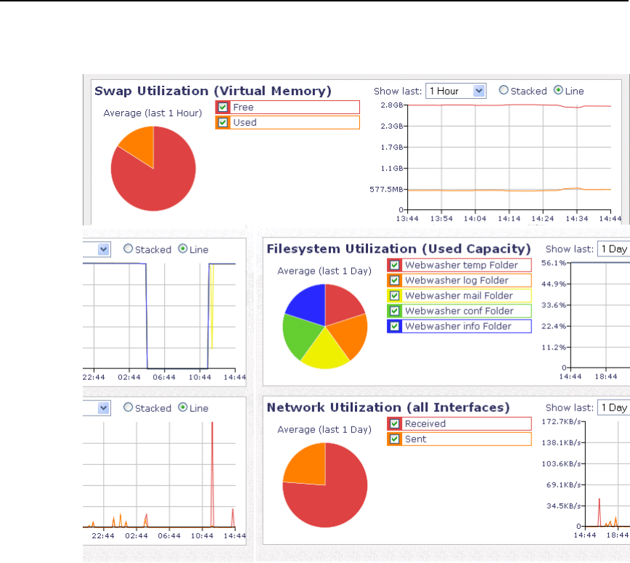Toggle the Webwasher info Folder checkbox
The width and height of the screenshot is (630, 563).
click(x=395, y=327)
